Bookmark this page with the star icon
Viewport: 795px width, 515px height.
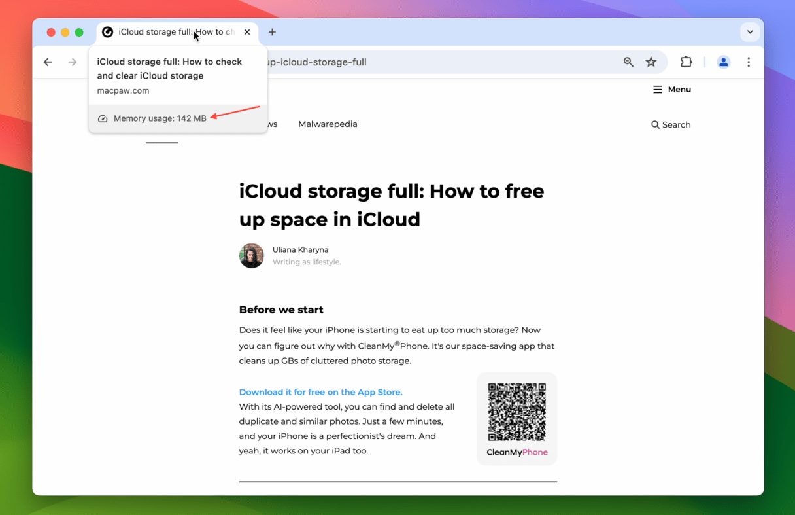click(x=651, y=62)
